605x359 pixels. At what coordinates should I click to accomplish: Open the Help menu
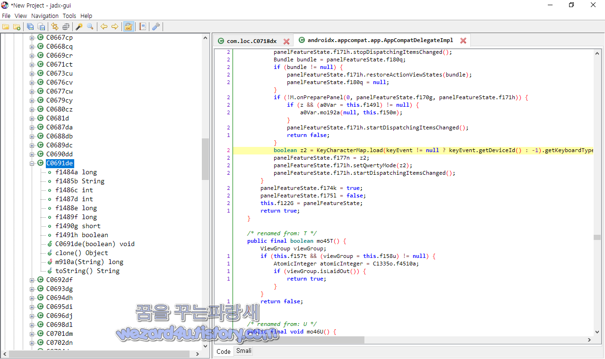click(86, 16)
